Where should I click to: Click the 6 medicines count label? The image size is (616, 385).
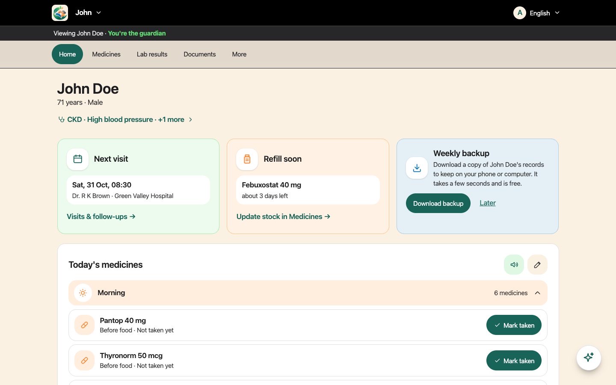[x=511, y=293]
